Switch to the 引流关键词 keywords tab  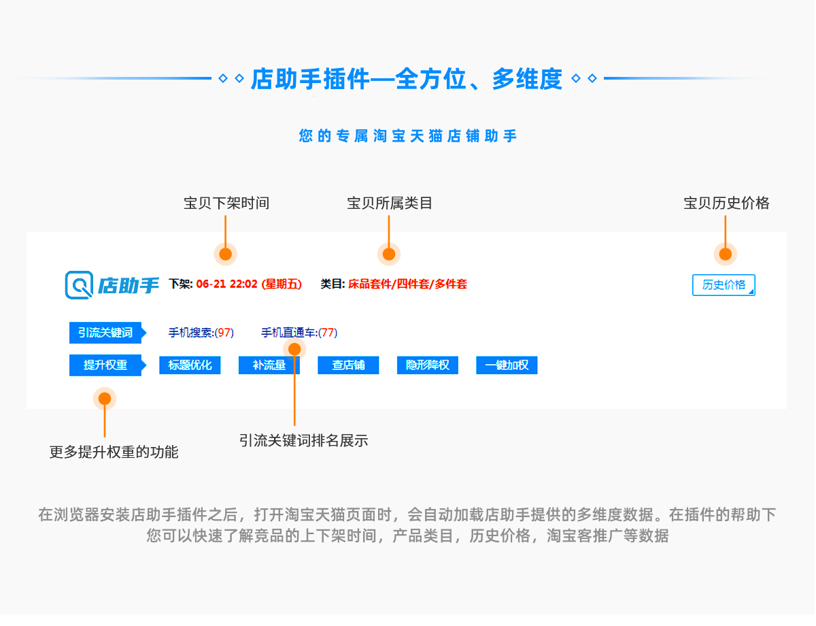pos(104,333)
